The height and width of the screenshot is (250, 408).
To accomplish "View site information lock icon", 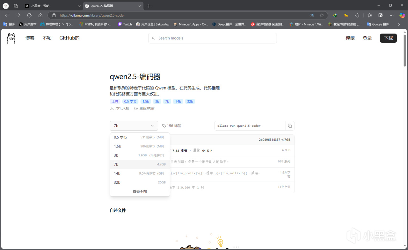I will 54,15.
